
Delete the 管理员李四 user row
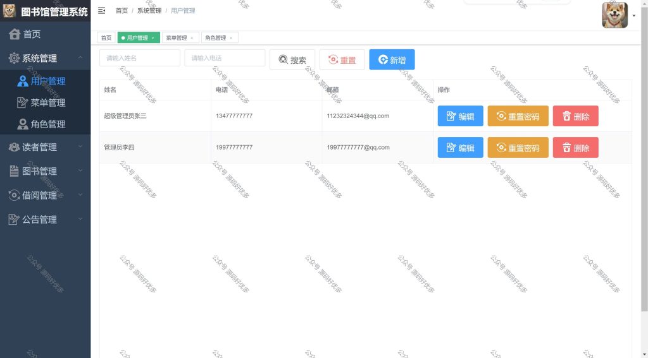coord(575,148)
